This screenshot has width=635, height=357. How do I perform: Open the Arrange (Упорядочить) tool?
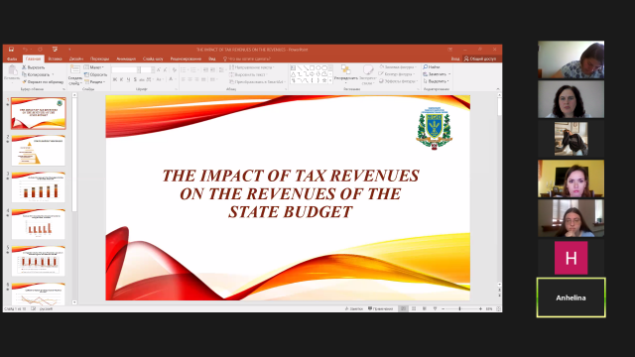(345, 72)
